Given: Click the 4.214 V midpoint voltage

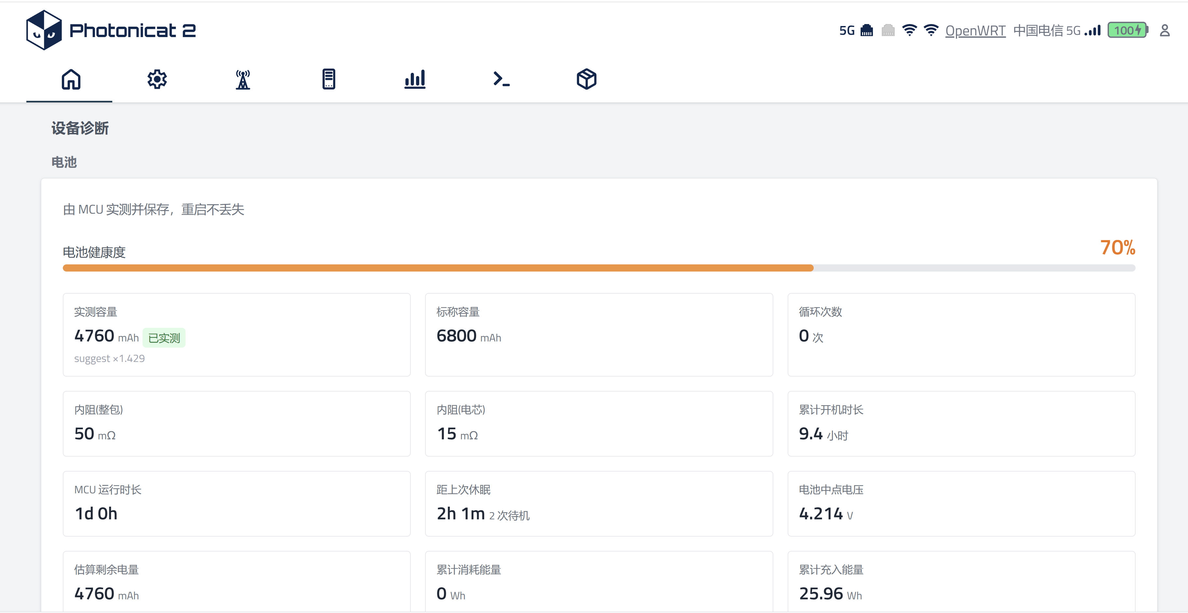Looking at the screenshot, I should [825, 513].
